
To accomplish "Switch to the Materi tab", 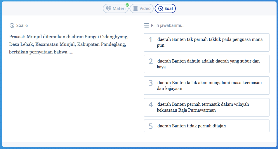I will (x=116, y=8).
